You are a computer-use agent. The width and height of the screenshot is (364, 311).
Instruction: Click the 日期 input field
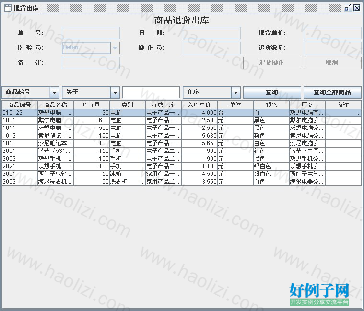click(x=211, y=33)
